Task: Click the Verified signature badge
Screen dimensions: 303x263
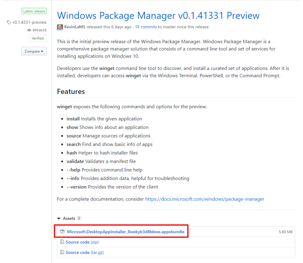Action: point(38,38)
